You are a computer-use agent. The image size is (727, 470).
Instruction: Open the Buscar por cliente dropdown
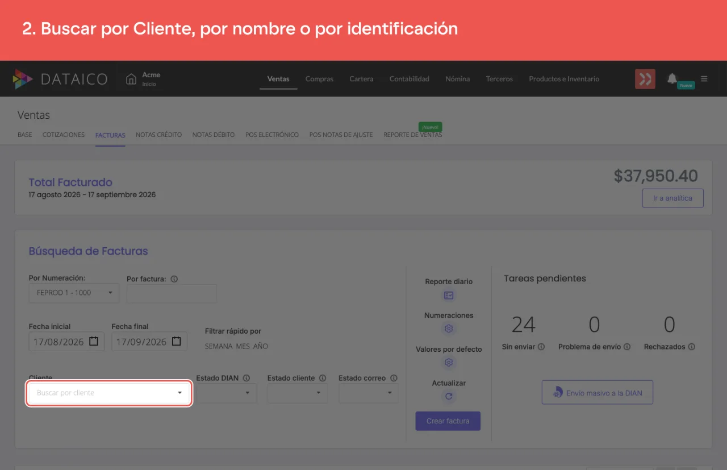click(x=109, y=393)
